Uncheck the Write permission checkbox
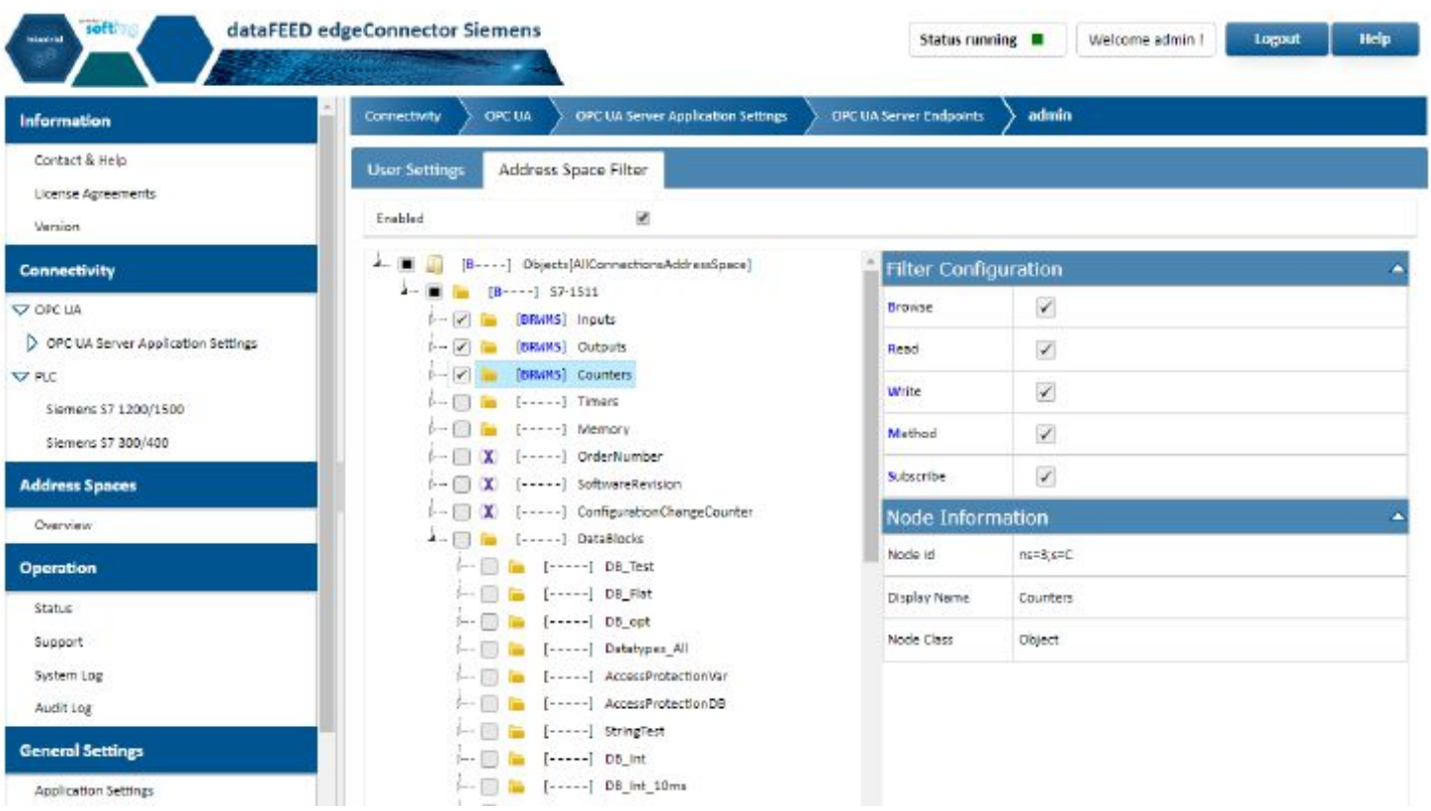Image resolution: width=1431 pixels, height=811 pixels. pos(1045,393)
